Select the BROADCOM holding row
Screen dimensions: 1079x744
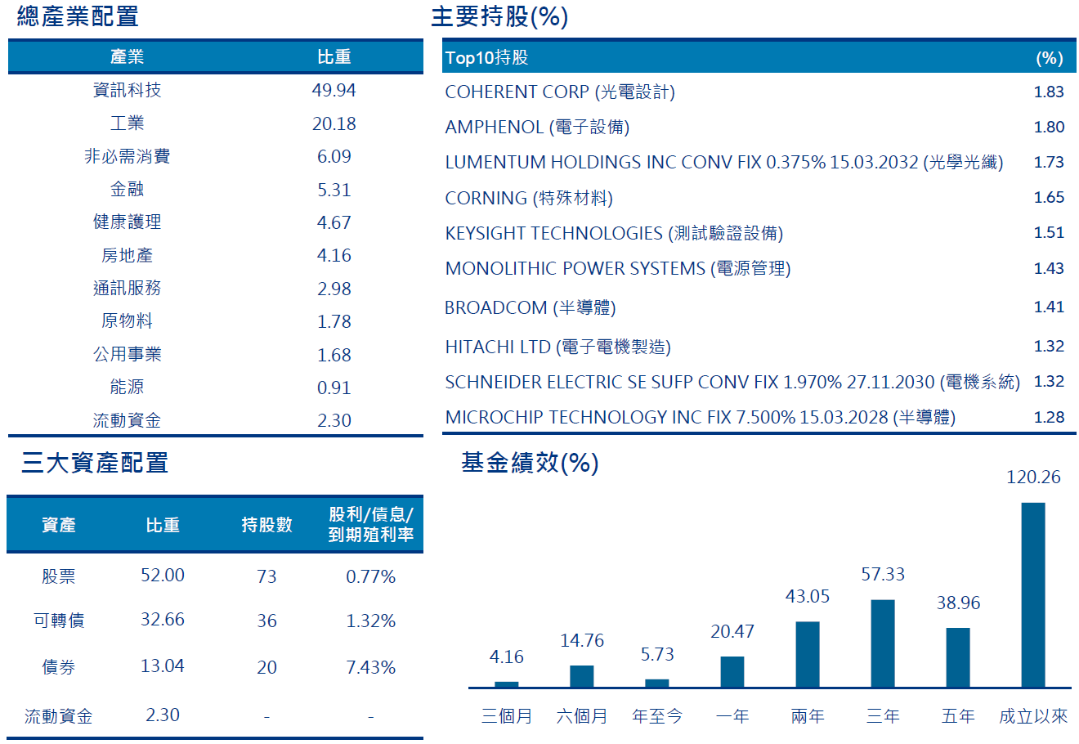point(530,307)
